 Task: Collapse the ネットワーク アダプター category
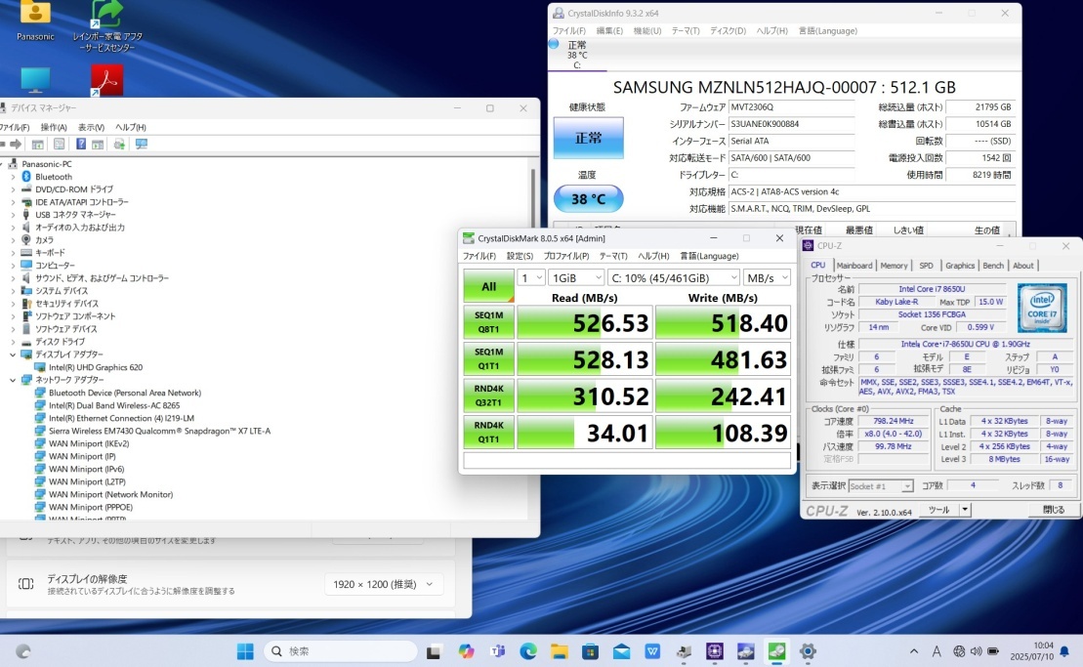click(x=13, y=380)
